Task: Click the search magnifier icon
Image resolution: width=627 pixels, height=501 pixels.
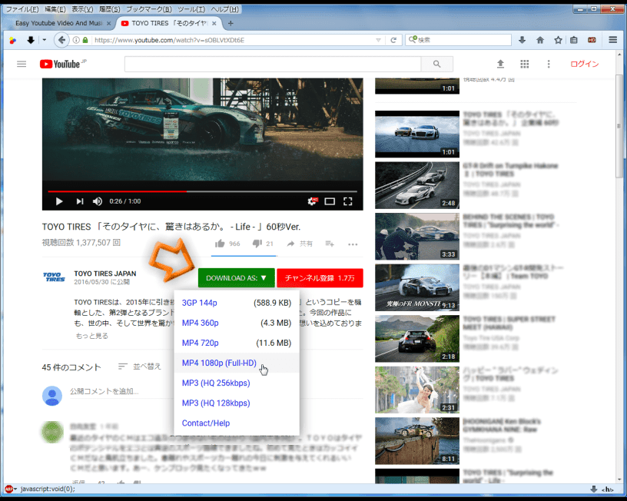Action: click(x=437, y=65)
